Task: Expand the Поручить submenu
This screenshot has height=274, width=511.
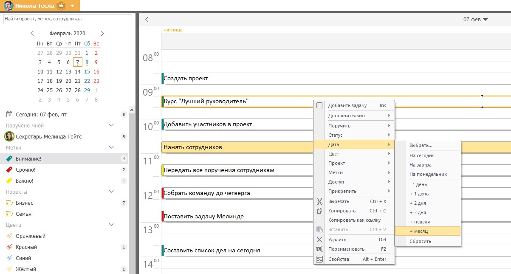Action: [354, 126]
